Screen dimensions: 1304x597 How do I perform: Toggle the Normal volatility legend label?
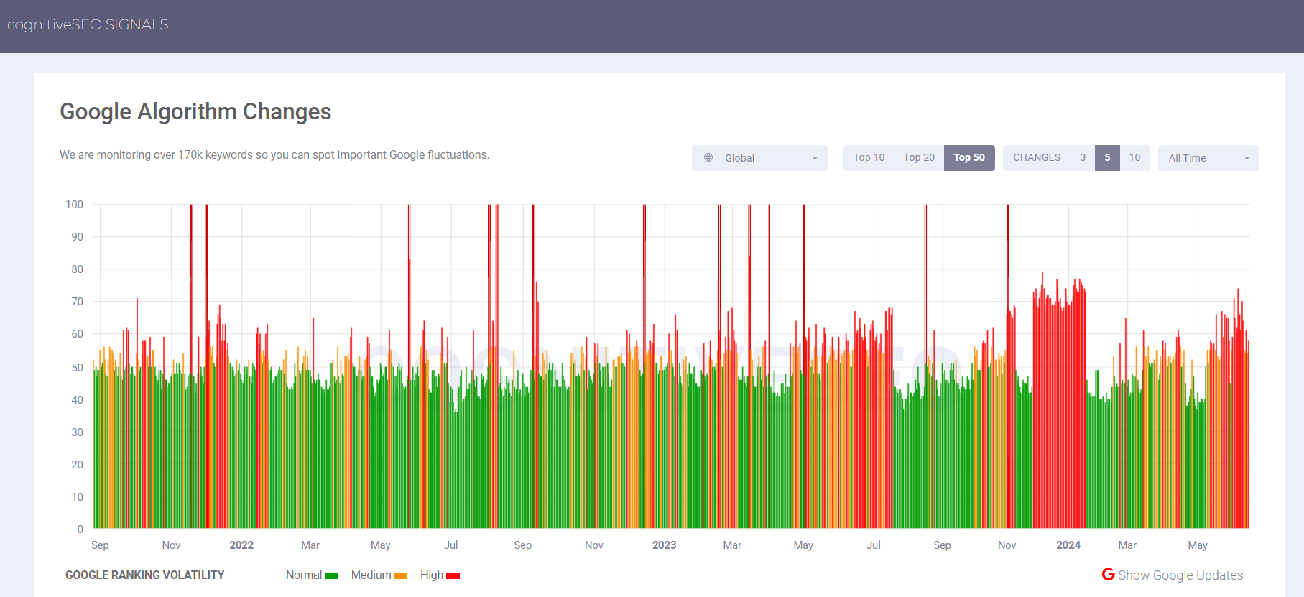304,575
